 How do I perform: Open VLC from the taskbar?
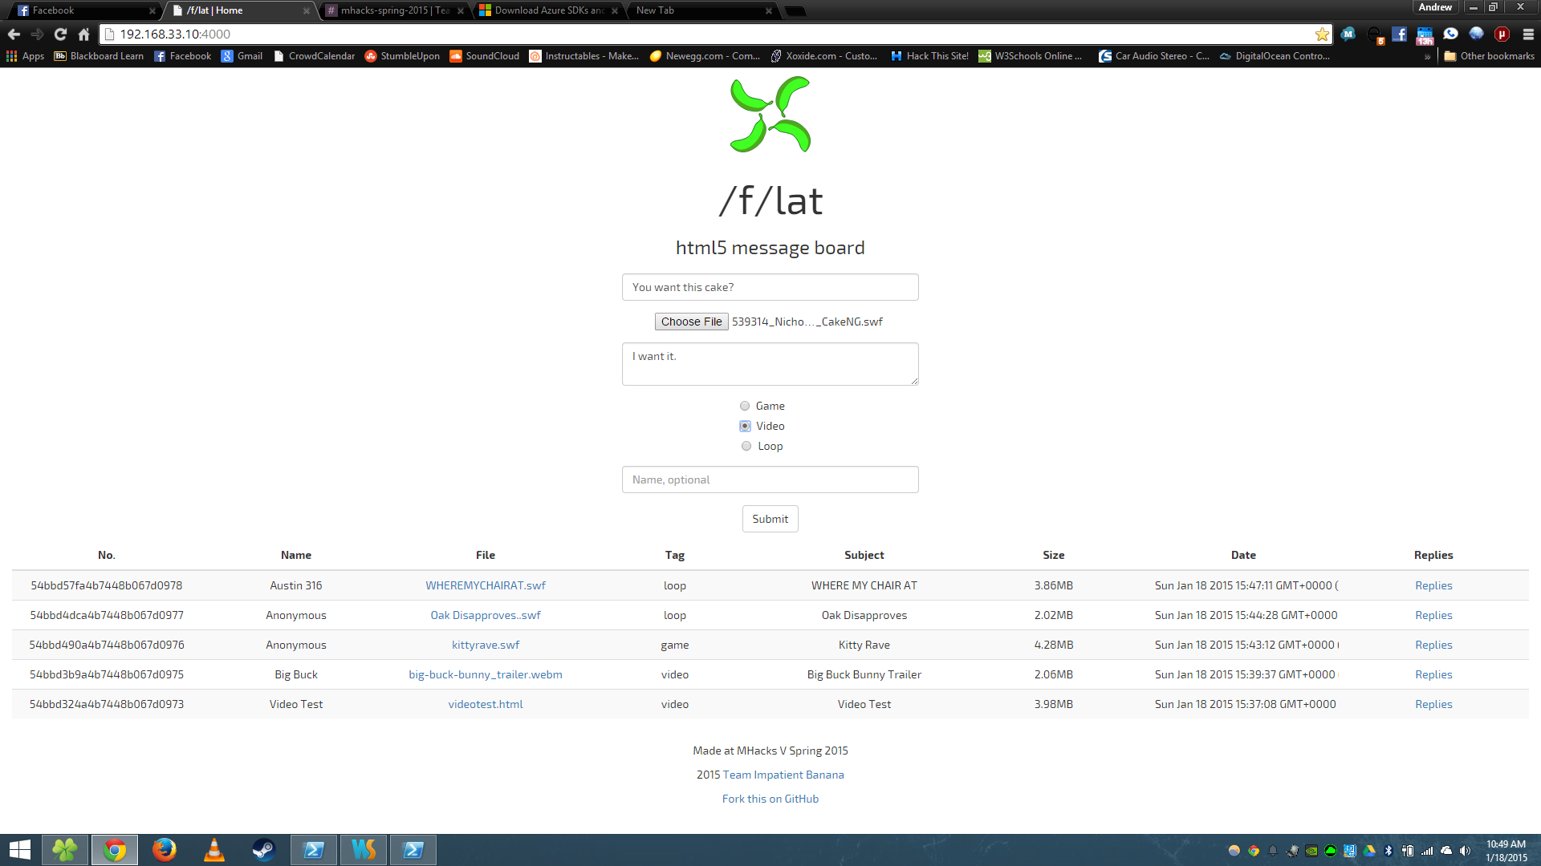click(213, 849)
